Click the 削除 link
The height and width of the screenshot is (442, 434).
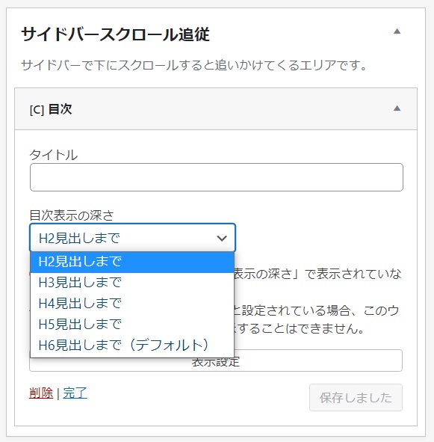pyautogui.click(x=41, y=393)
